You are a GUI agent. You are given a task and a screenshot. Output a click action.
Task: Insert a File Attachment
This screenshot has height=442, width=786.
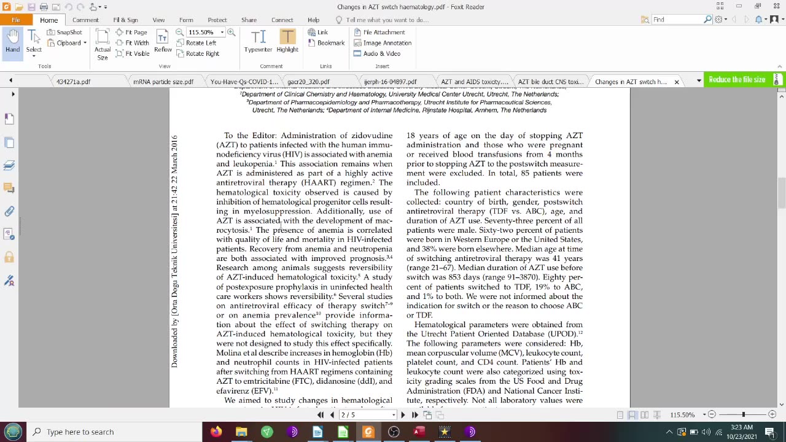click(379, 32)
